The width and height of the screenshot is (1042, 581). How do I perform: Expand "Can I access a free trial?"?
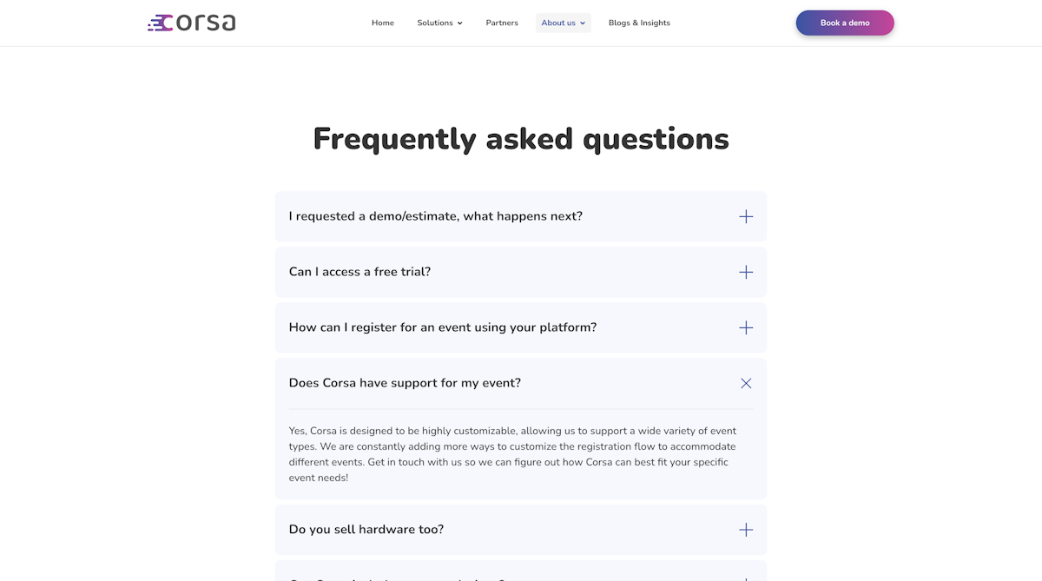[359, 272]
